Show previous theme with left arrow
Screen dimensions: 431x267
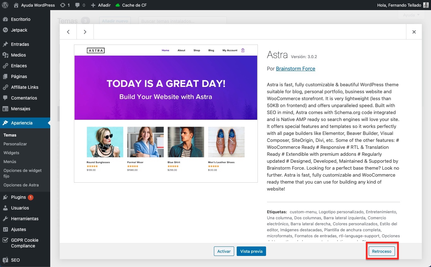click(68, 32)
